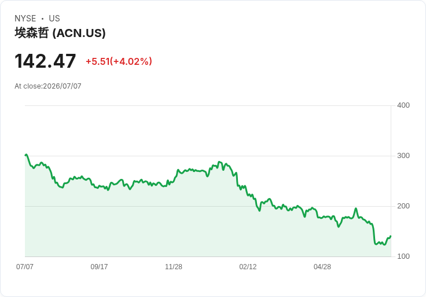The height and width of the screenshot is (297, 426).
Task: Select the 07/07 x-axis date label
Action: [25, 266]
